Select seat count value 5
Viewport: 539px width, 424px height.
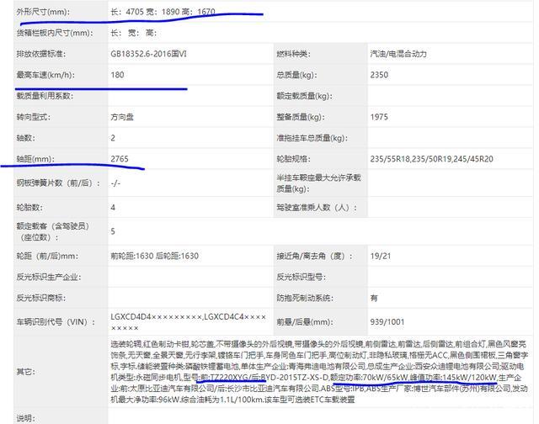113,231
